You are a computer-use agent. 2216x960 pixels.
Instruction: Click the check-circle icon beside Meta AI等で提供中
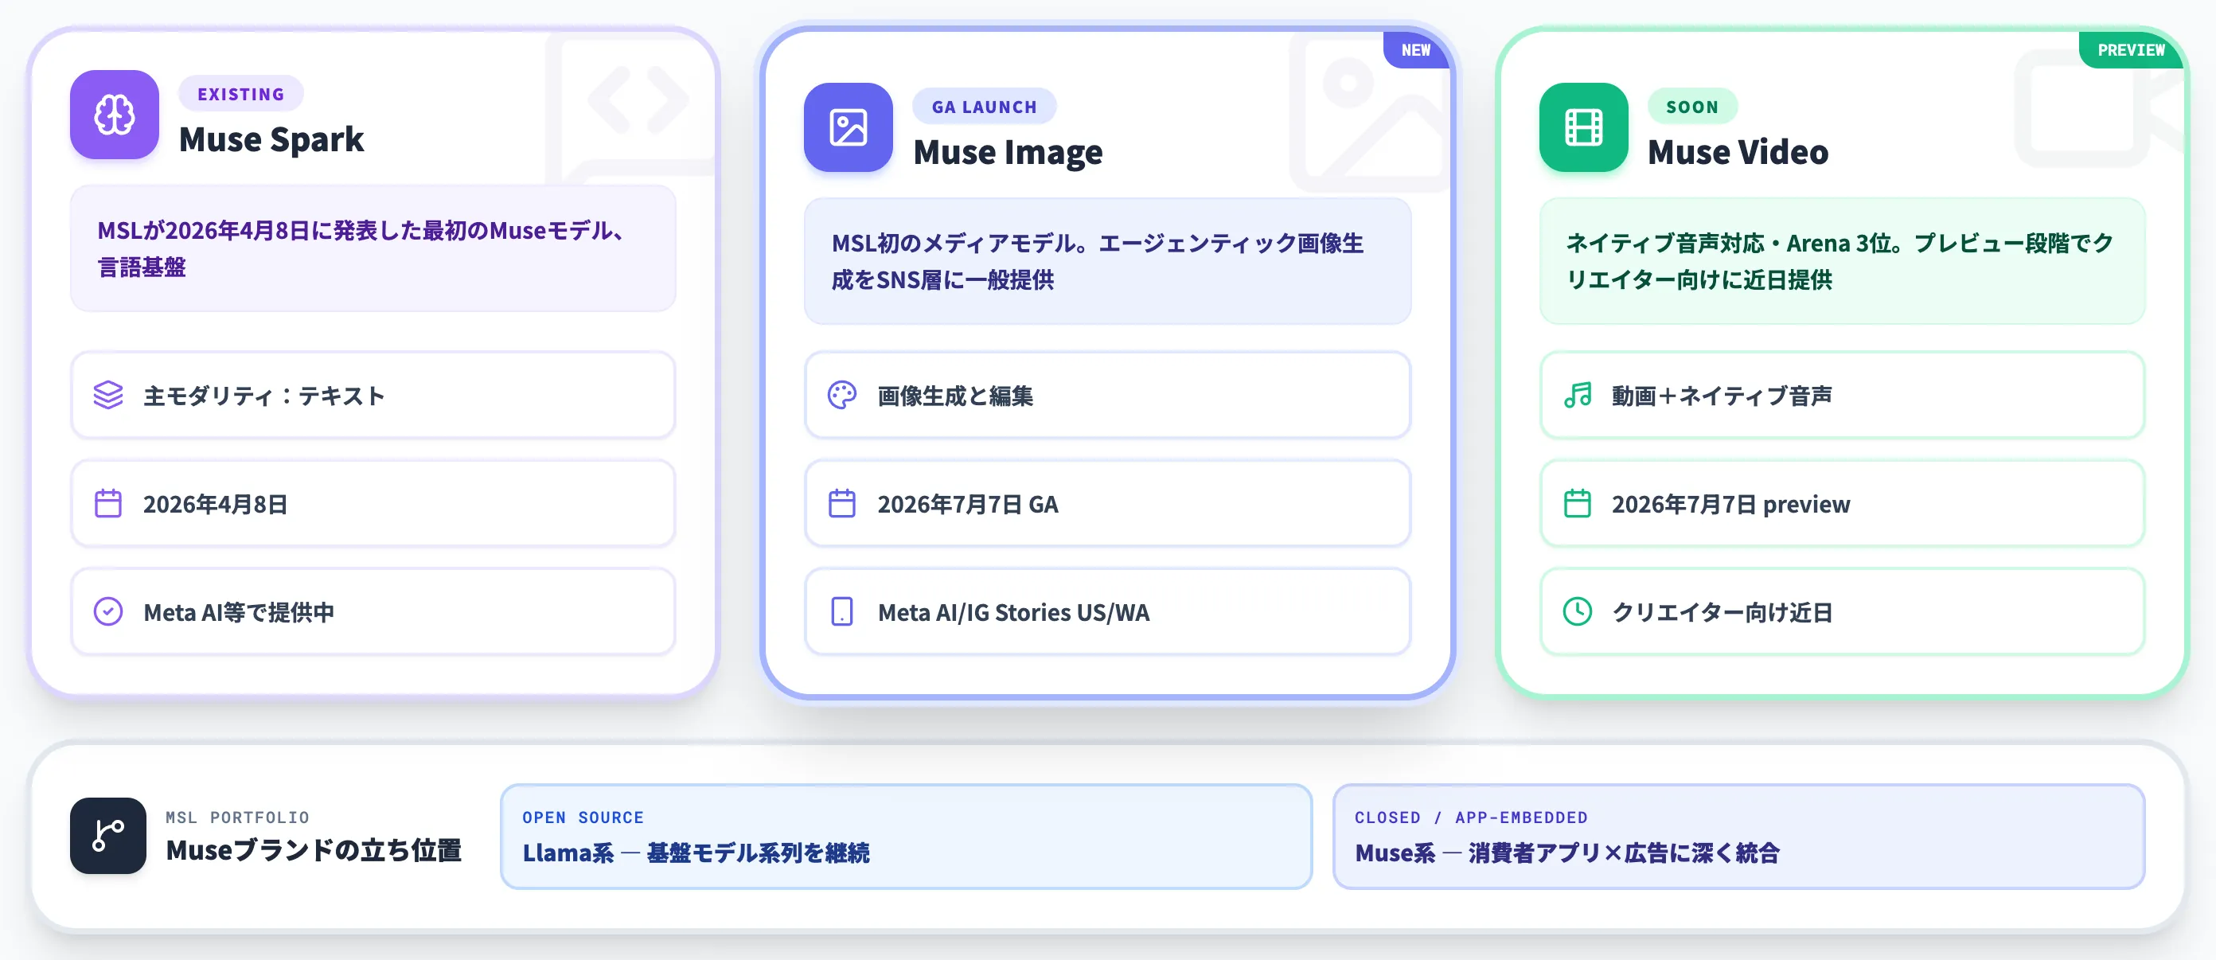(x=108, y=612)
